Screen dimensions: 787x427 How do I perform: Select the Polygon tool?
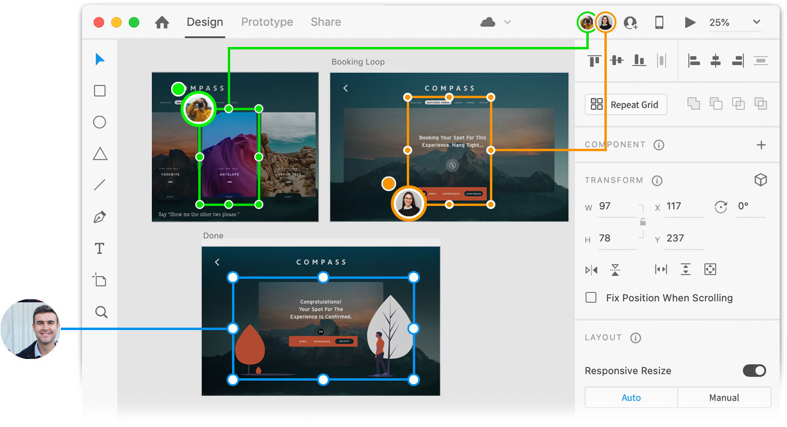point(99,154)
